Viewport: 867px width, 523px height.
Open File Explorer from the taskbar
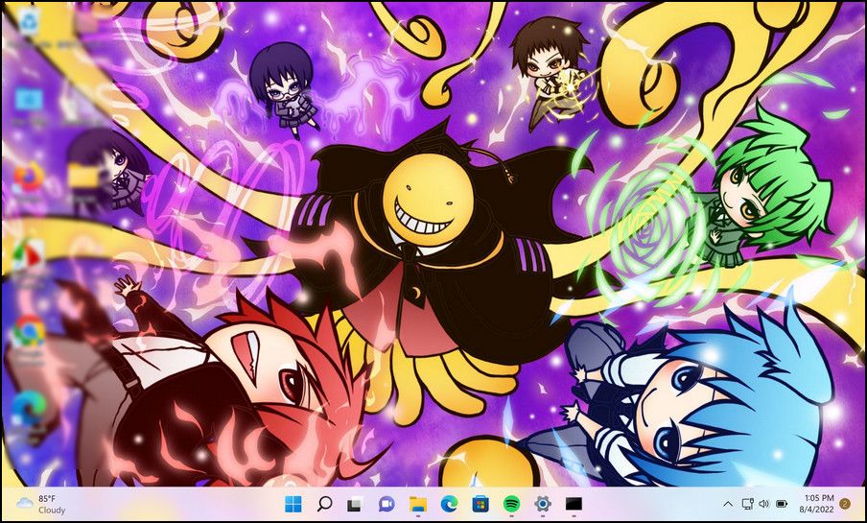pos(418,504)
